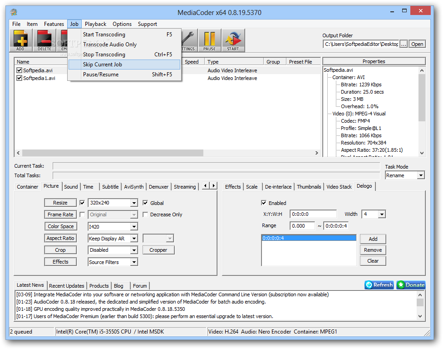The height and width of the screenshot is (349, 443).
Task: Click the Delogo Clear button
Action: pos(373,261)
